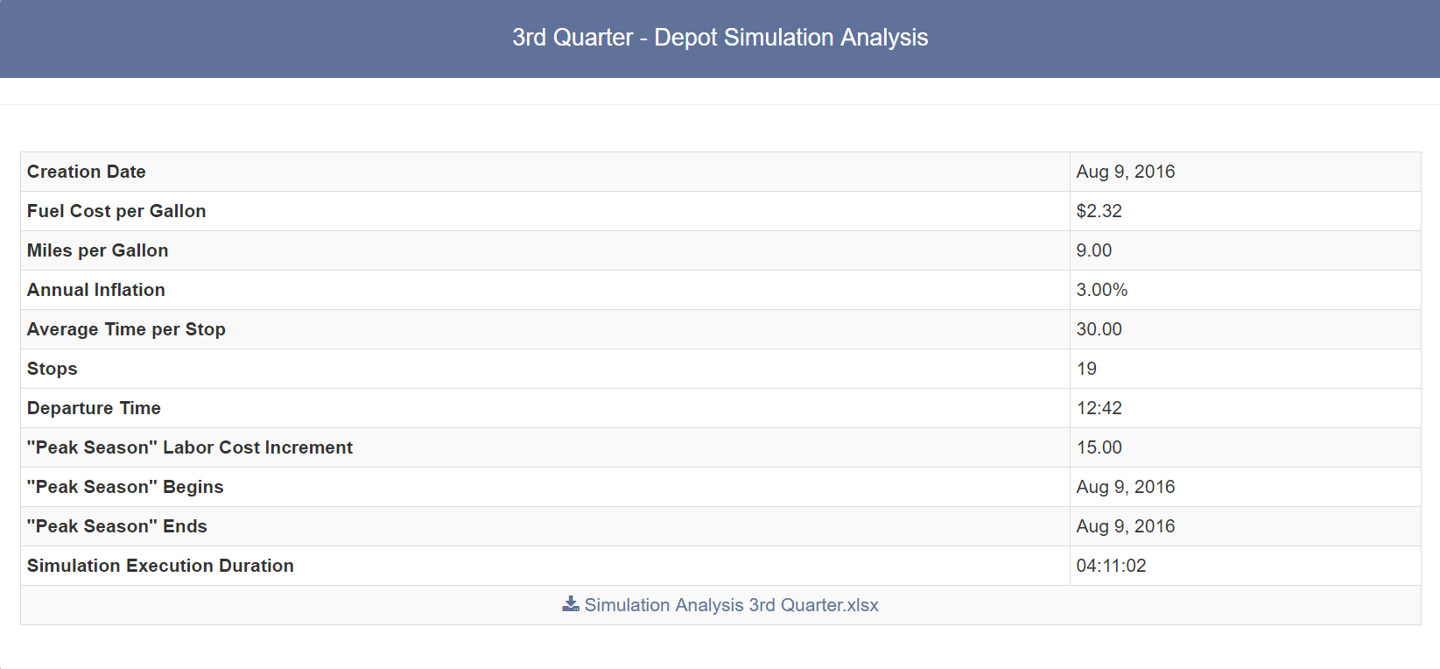The height and width of the screenshot is (669, 1440).
Task: Click the Stops row label
Action: point(52,369)
